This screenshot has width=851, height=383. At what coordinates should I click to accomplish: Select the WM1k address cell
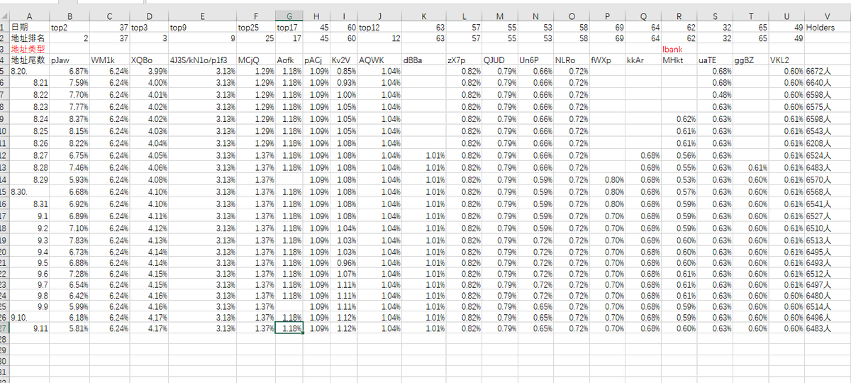110,60
